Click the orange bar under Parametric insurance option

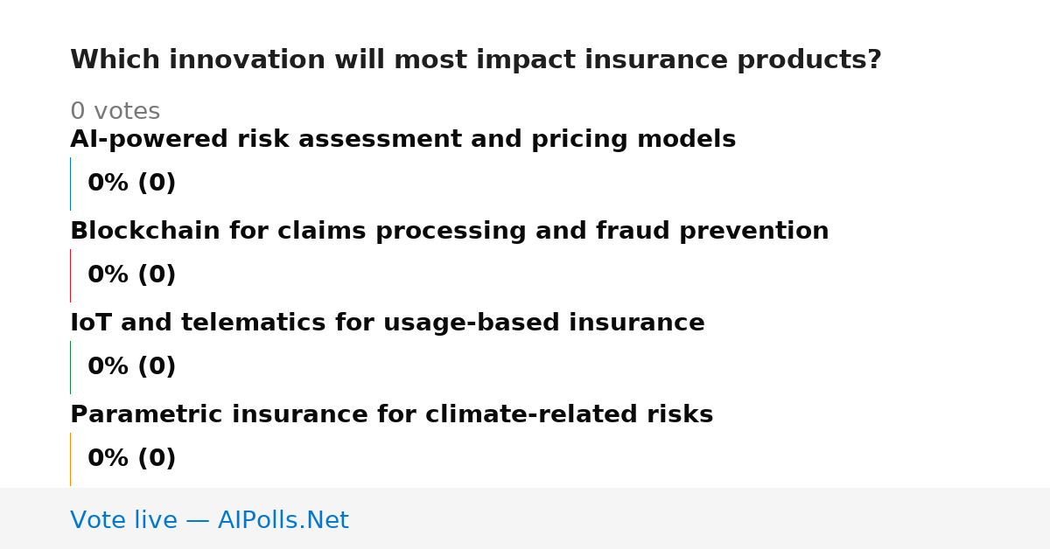[x=70, y=459]
